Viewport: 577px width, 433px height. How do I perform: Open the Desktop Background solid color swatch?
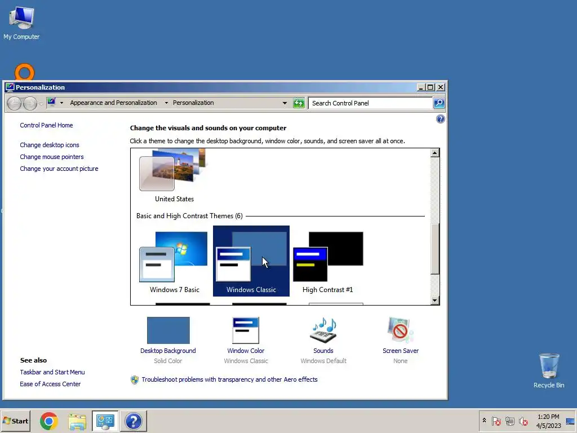point(168,330)
